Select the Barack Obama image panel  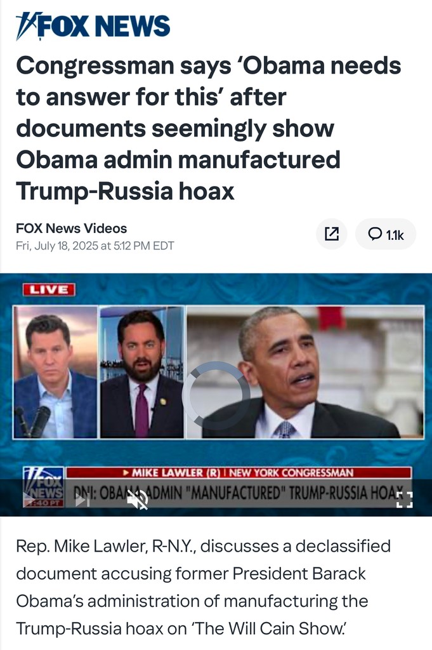pos(305,372)
